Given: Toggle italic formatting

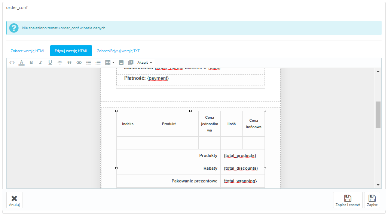Looking at the screenshot, I should pyautogui.click(x=40, y=63).
